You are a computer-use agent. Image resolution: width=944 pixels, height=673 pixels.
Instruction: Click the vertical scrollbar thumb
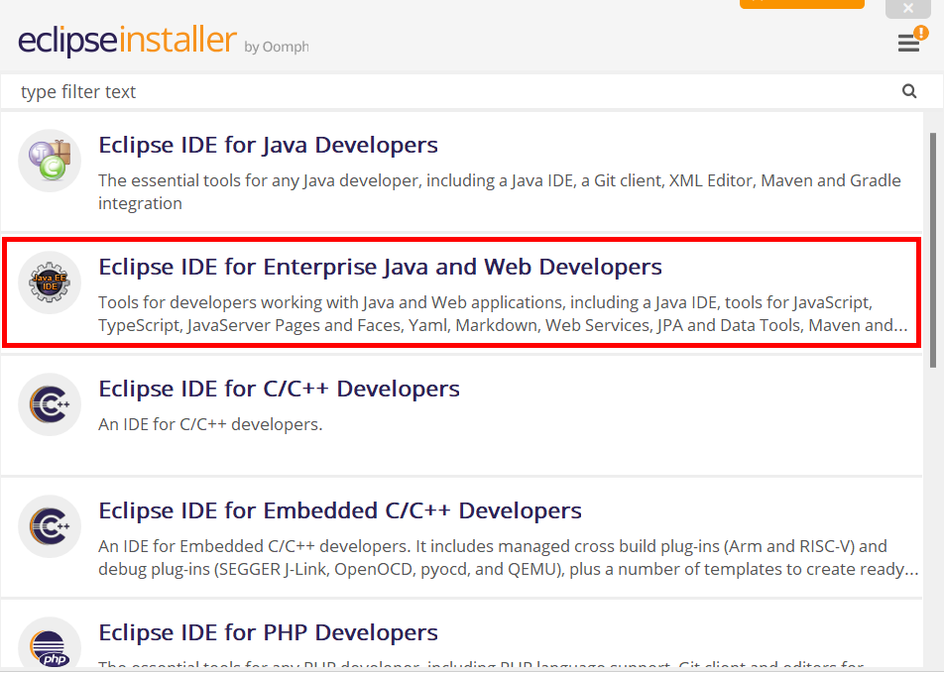933,250
